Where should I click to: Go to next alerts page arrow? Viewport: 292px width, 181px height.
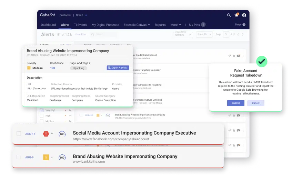click(x=243, y=34)
